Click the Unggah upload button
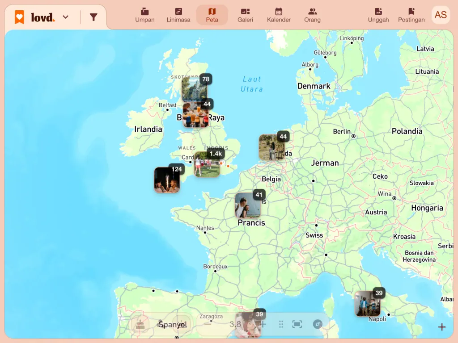 coord(378,15)
